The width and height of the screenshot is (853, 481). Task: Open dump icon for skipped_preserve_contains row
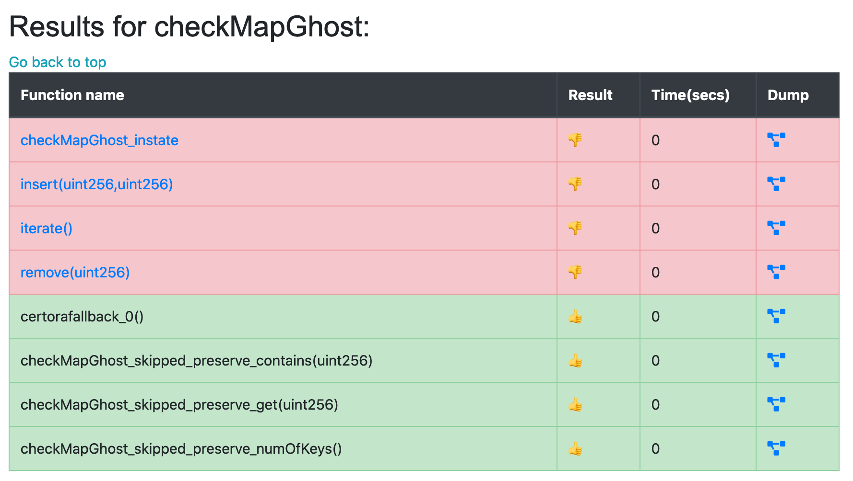pyautogui.click(x=776, y=360)
